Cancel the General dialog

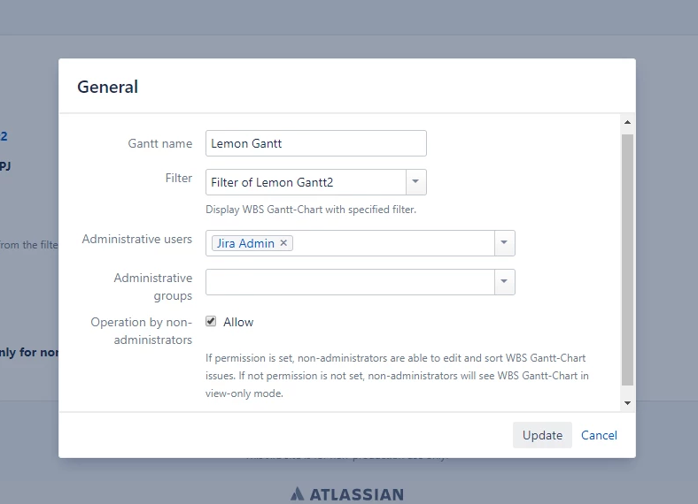pos(599,435)
